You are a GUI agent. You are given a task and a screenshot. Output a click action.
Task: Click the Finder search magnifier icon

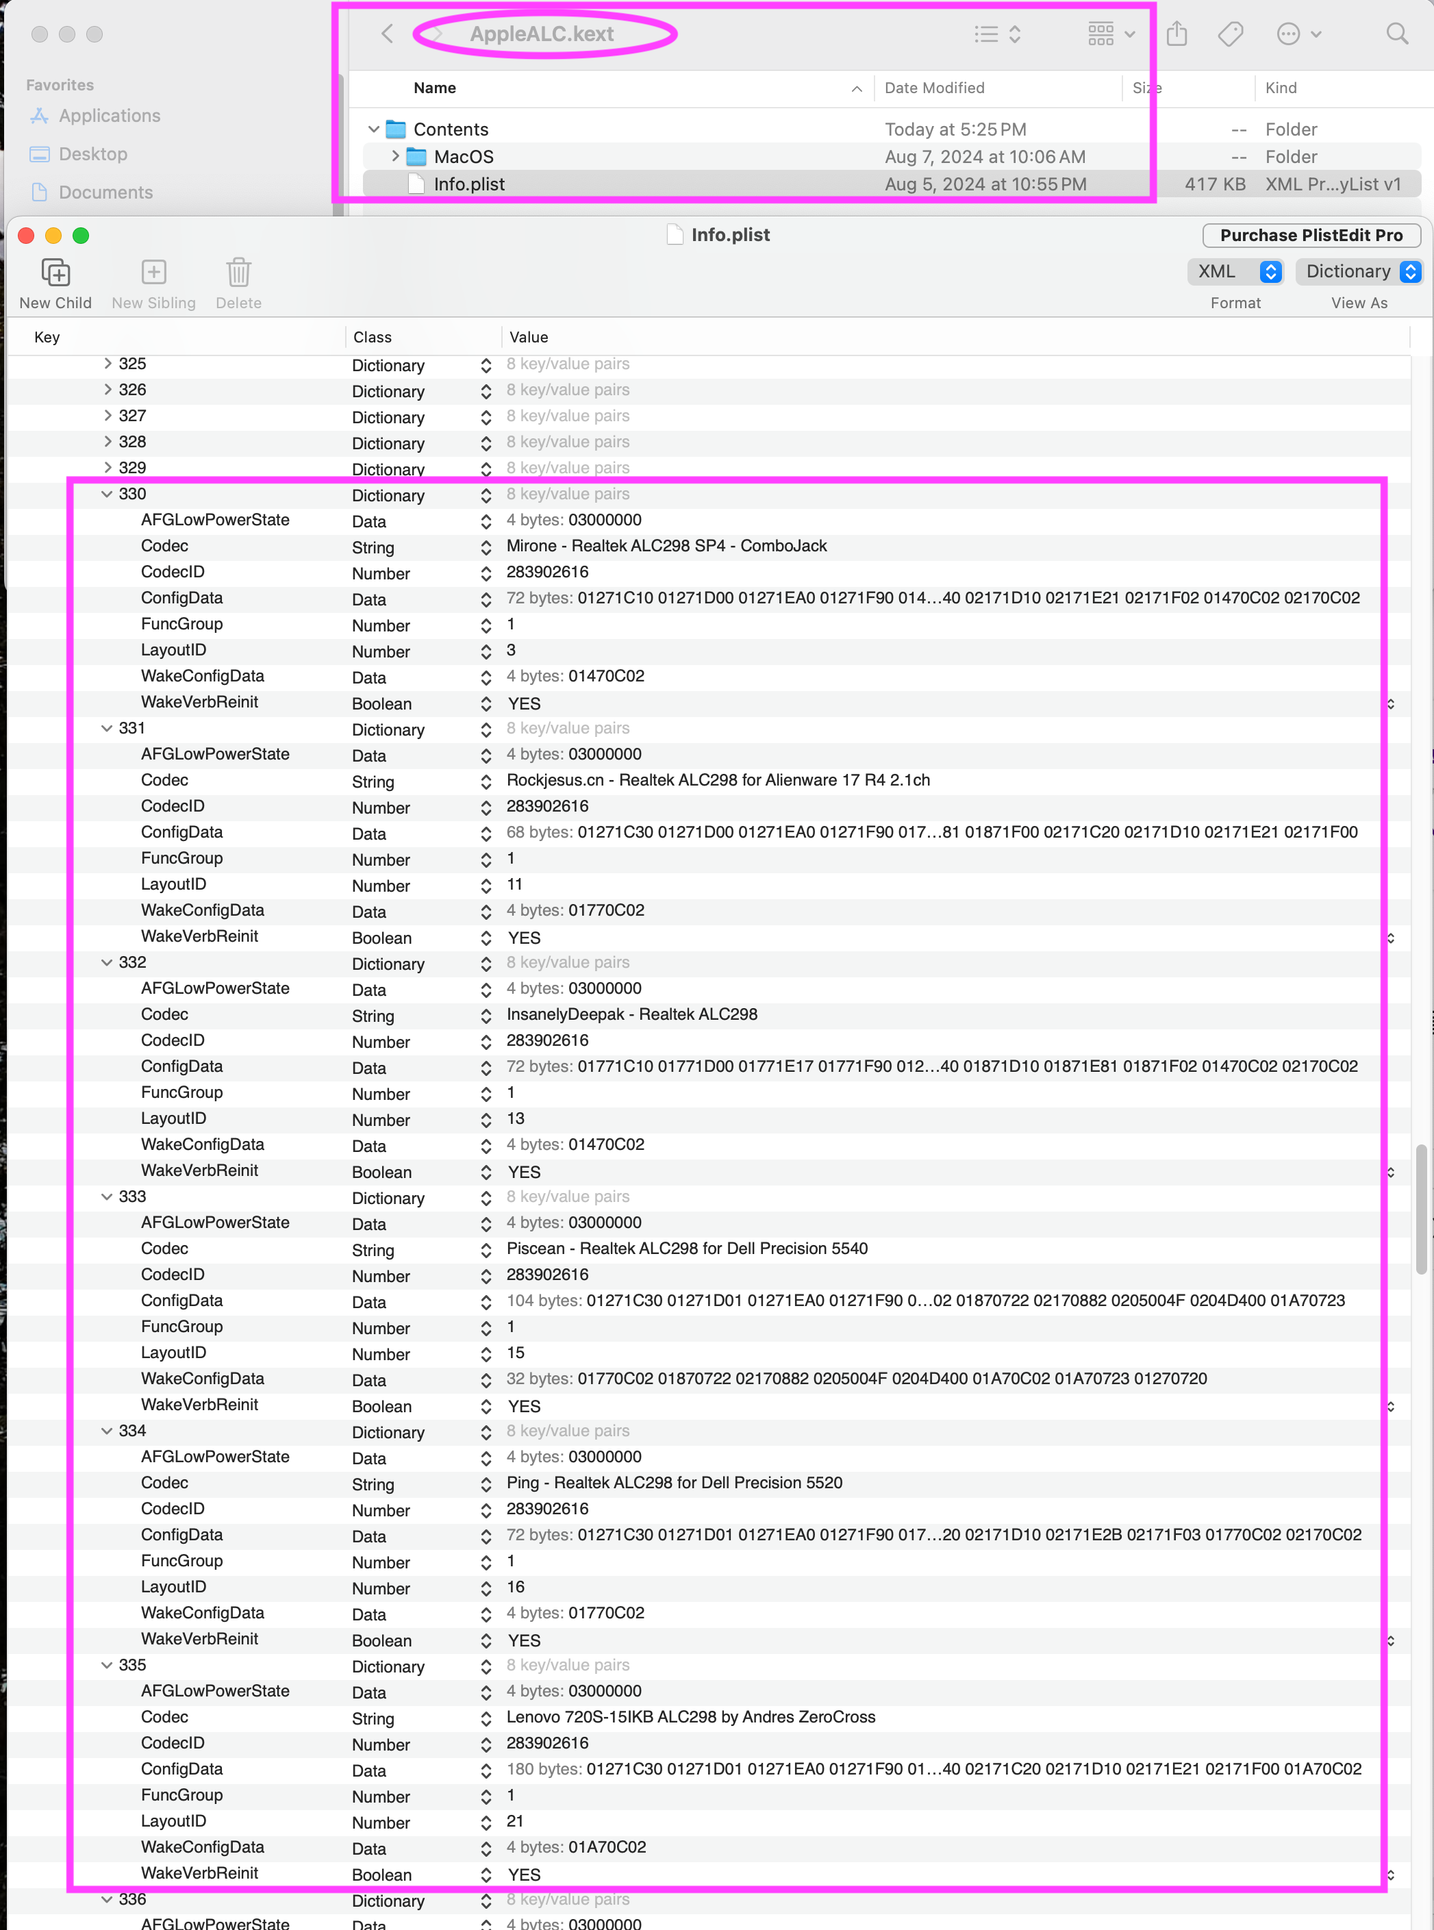pos(1396,34)
